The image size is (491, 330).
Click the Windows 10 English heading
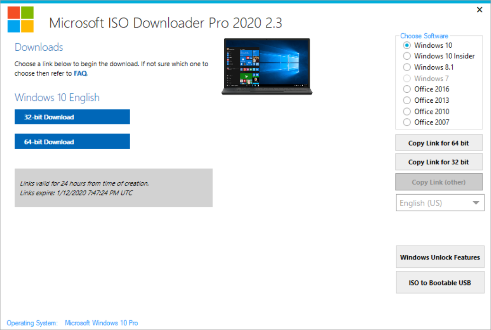57,98
